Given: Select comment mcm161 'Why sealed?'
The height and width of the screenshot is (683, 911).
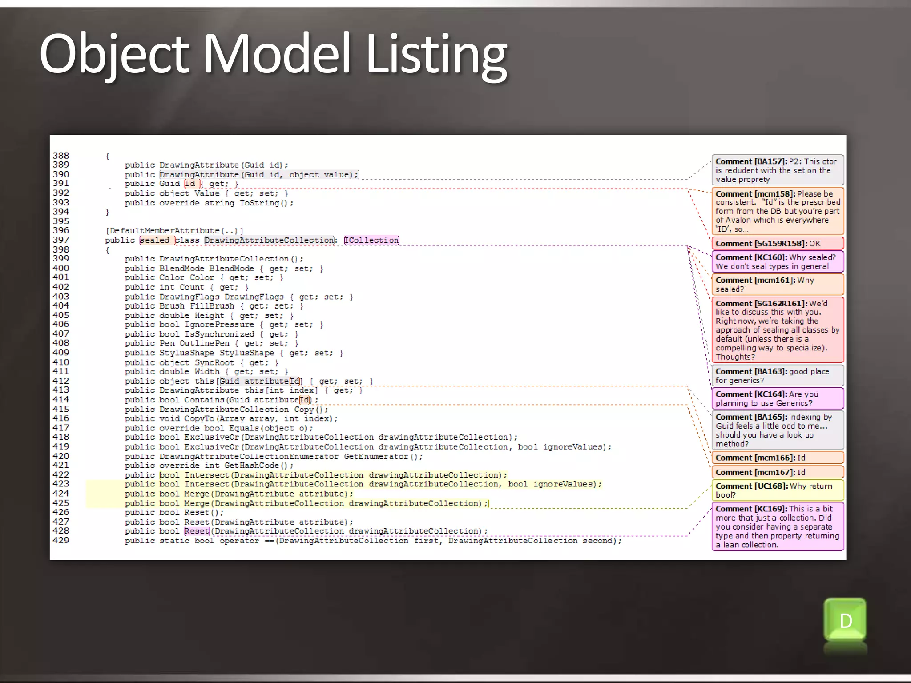Looking at the screenshot, I should point(778,284).
